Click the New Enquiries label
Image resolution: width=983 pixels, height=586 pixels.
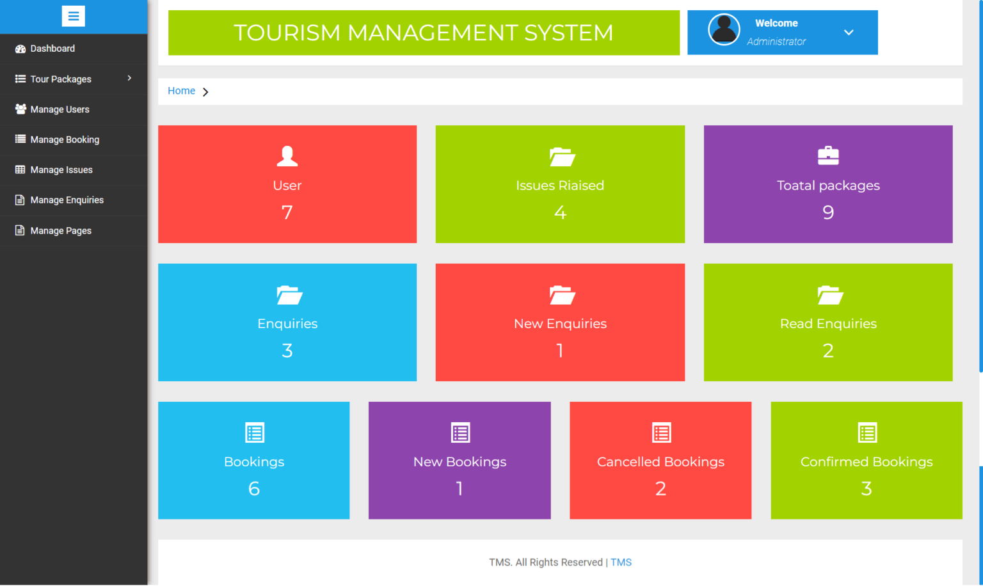(x=560, y=324)
